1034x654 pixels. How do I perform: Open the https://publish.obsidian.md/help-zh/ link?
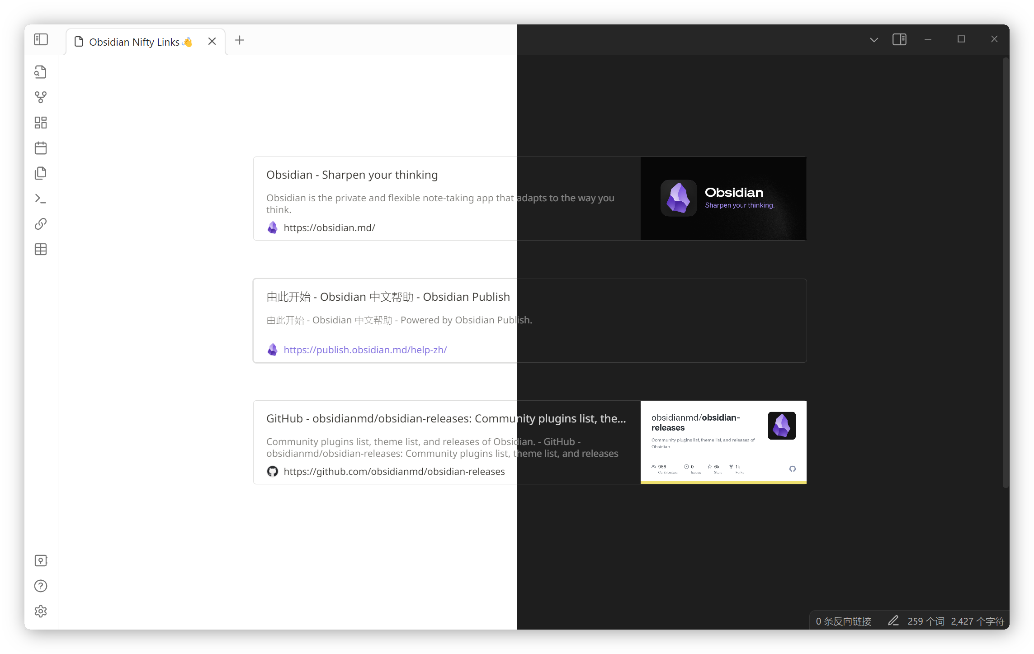(x=365, y=350)
